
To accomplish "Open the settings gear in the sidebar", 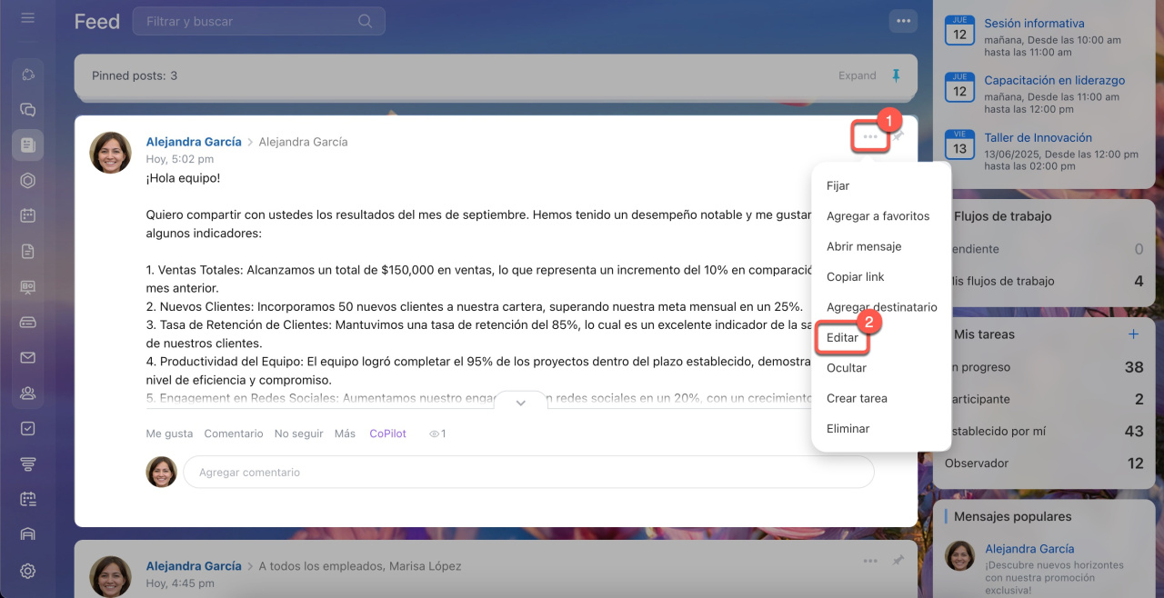I will (x=27, y=571).
